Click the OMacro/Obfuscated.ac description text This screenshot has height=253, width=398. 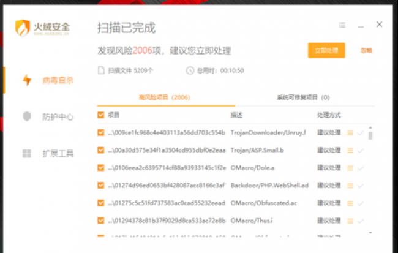(264, 203)
